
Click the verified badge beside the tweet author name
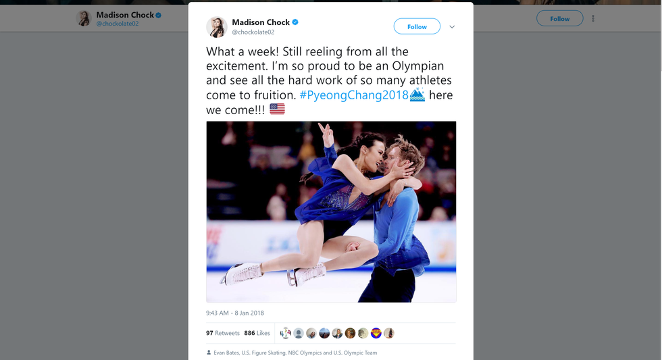[x=295, y=22]
